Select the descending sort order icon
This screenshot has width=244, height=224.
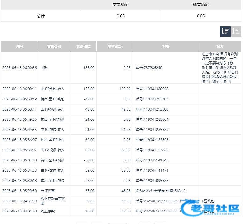coord(225,31)
